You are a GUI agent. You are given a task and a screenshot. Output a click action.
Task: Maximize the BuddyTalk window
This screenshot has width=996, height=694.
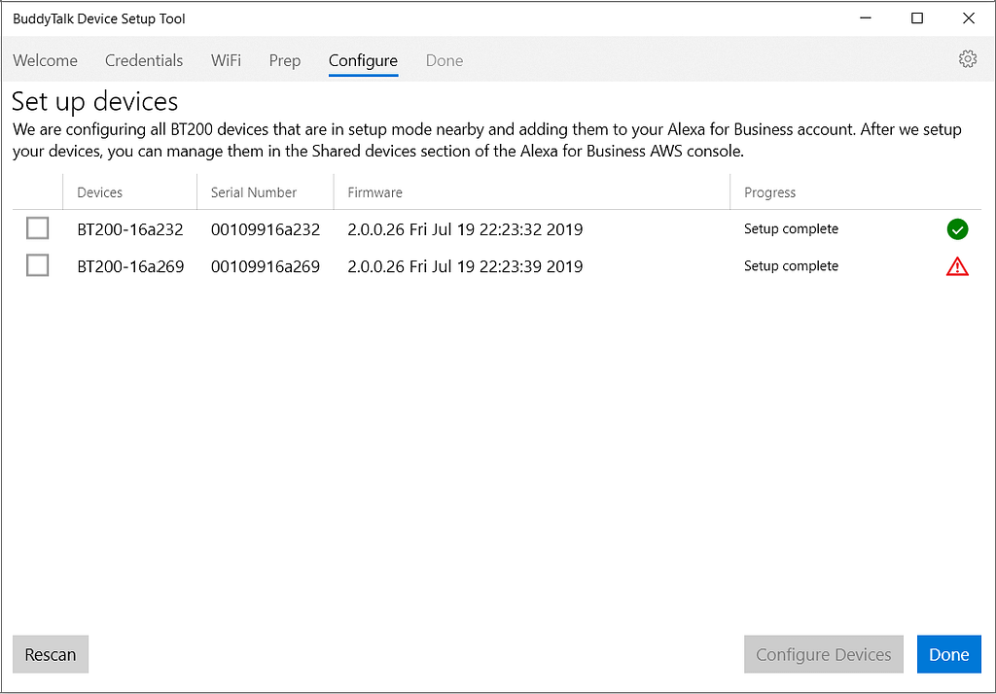(916, 17)
